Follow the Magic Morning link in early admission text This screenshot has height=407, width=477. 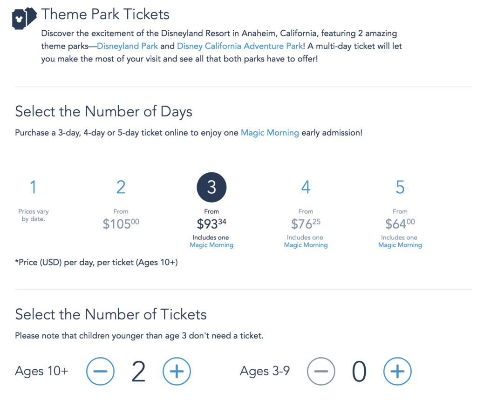click(x=270, y=133)
